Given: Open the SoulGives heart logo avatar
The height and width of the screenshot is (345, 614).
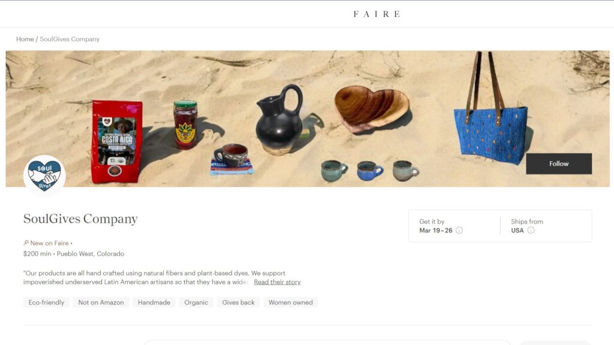Looking at the screenshot, I should point(44,175).
